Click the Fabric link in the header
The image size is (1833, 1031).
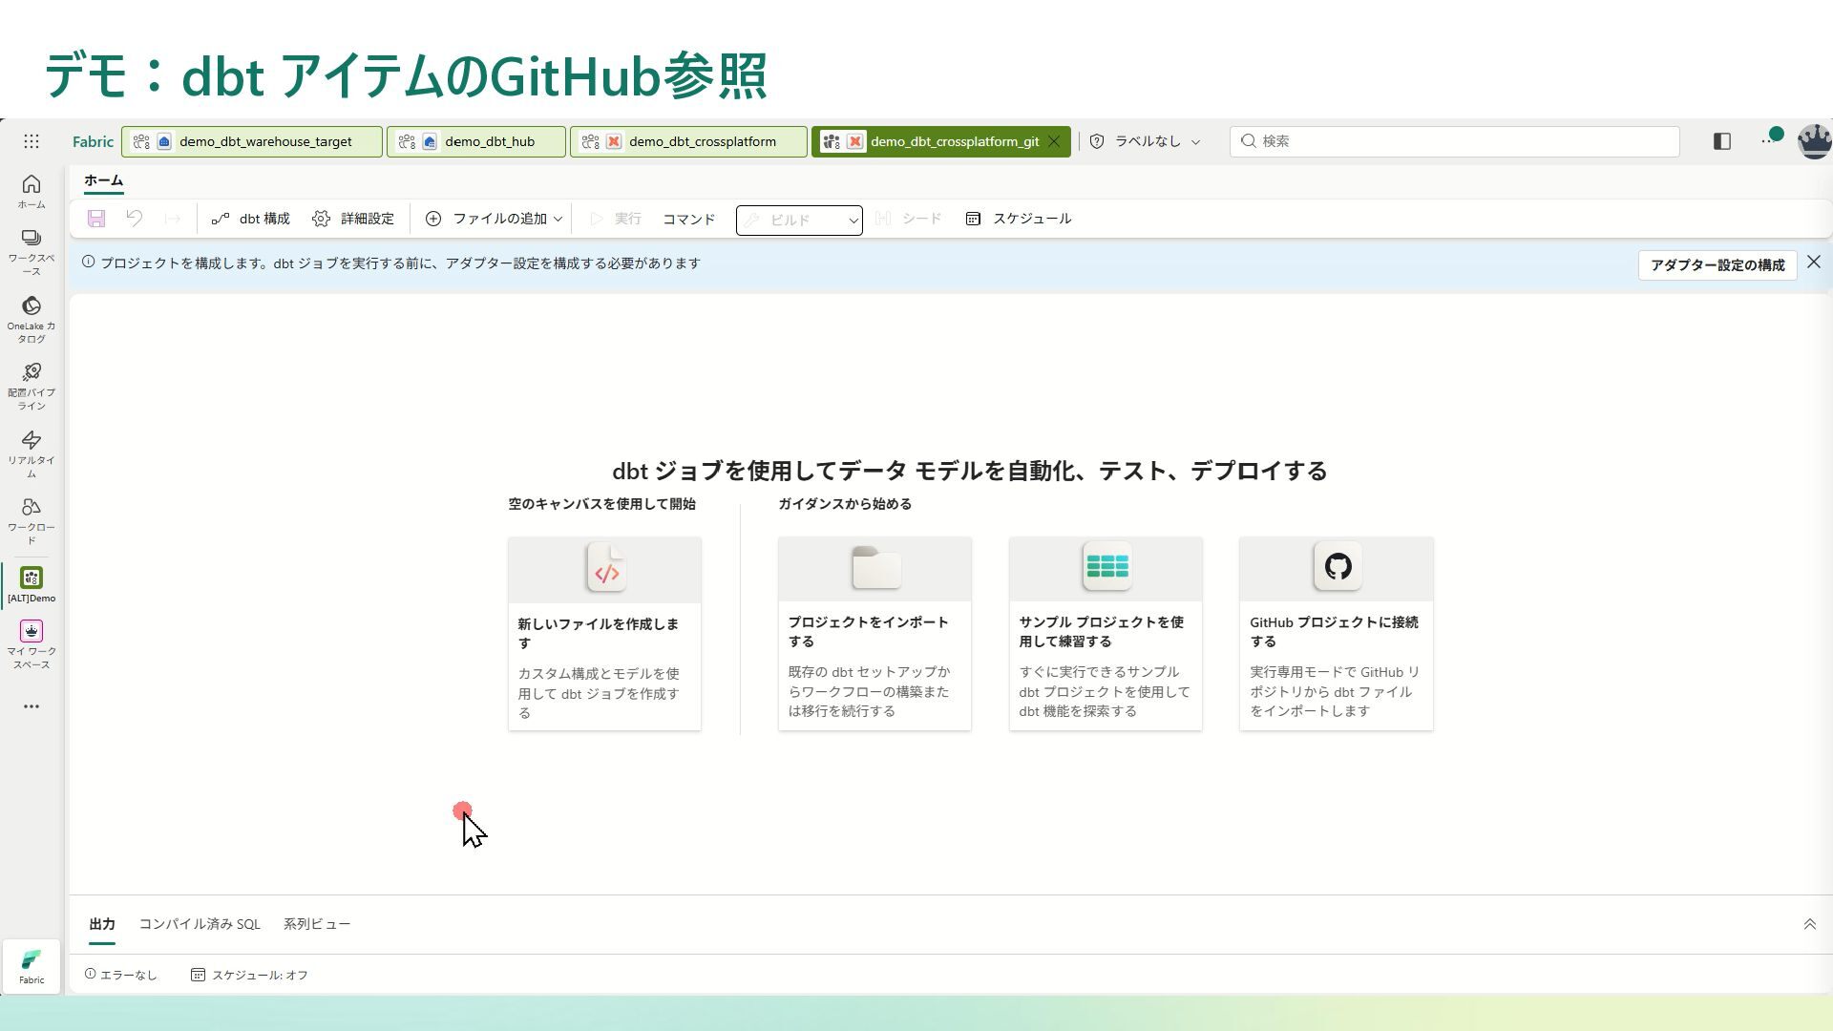point(93,141)
